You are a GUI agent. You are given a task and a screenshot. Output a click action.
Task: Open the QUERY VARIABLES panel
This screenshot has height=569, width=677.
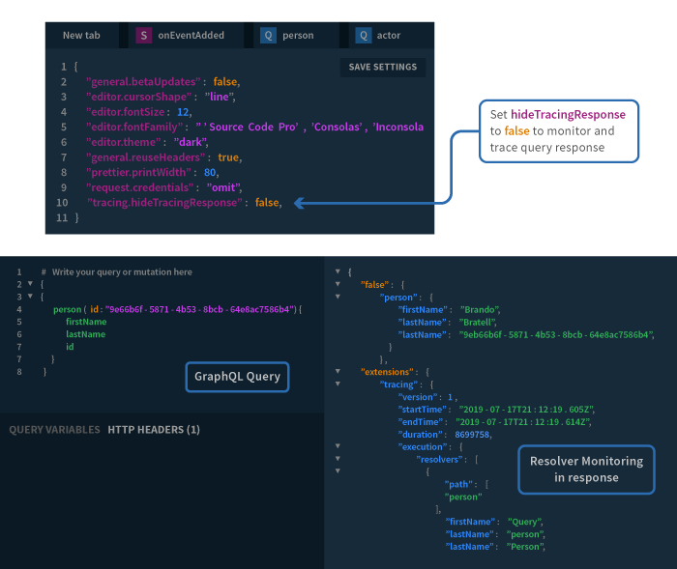click(x=54, y=430)
